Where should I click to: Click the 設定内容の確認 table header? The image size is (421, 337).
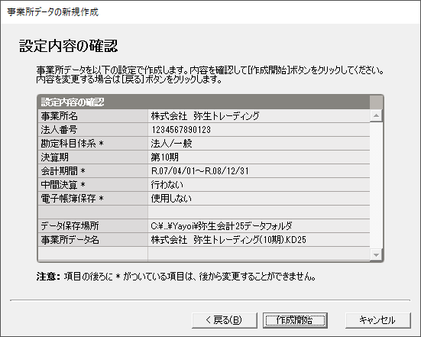tap(204, 102)
